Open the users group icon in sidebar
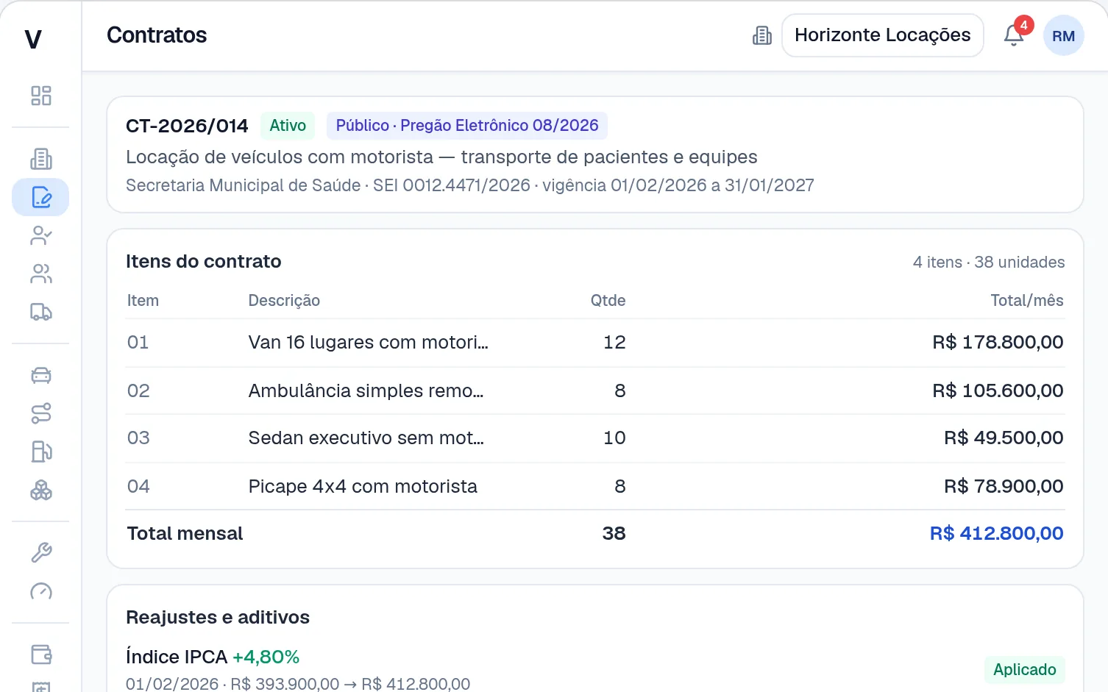Screen dimensions: 1108x692 click(x=40, y=274)
